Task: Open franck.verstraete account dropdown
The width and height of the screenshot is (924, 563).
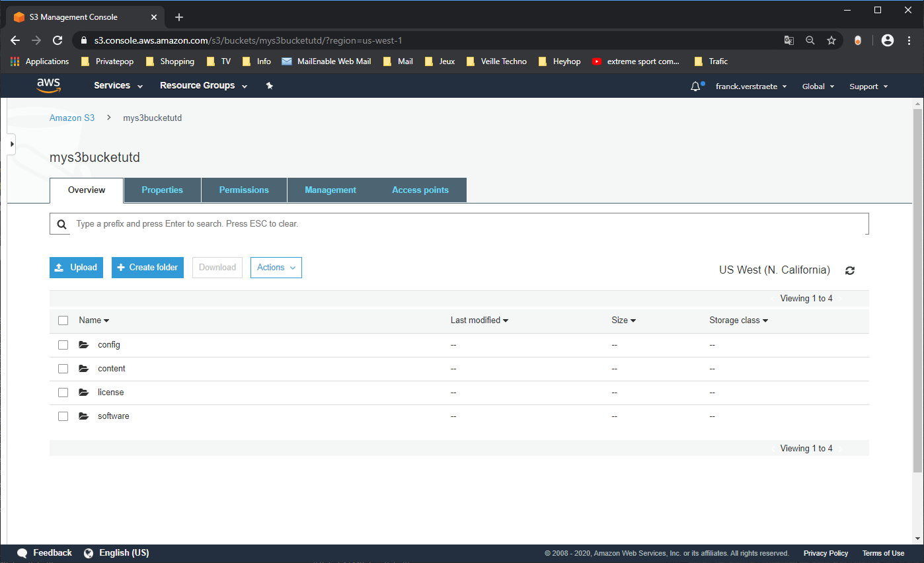Action: point(751,87)
